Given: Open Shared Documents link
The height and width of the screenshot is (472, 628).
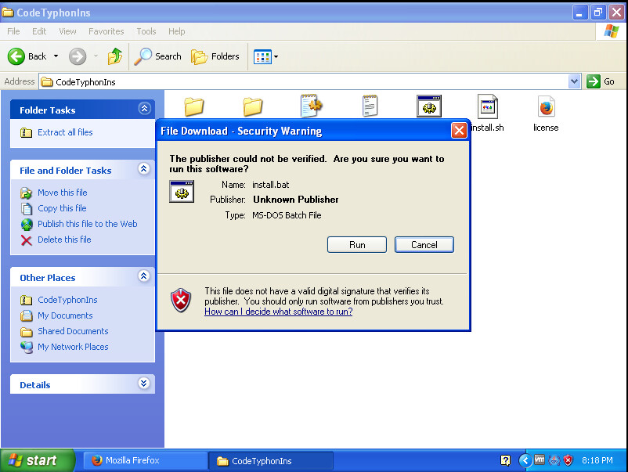Looking at the screenshot, I should click(x=73, y=331).
